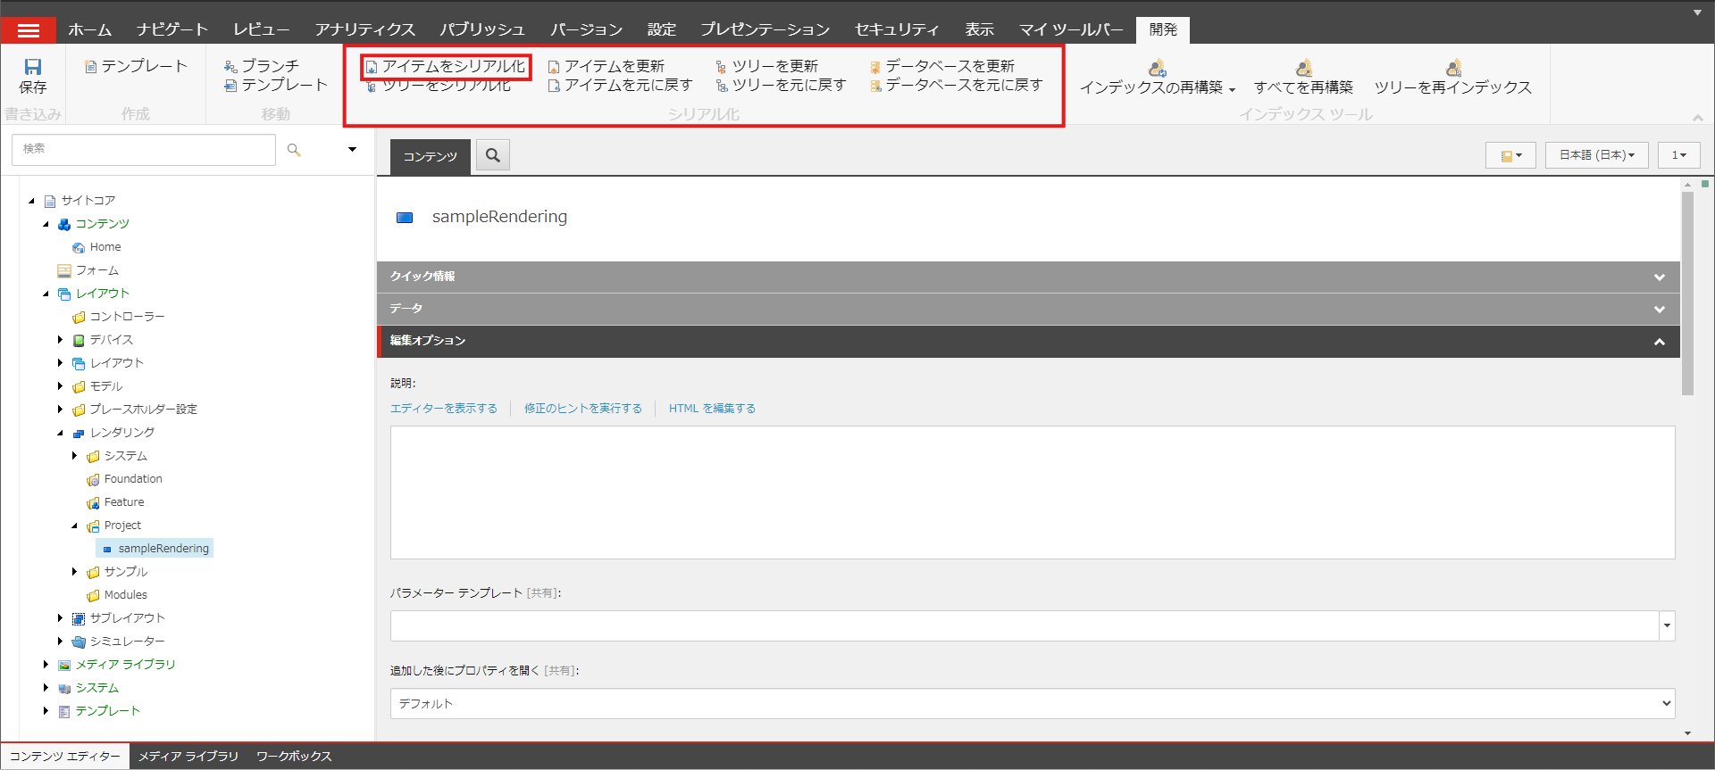Open パラメーター テンプレート dropdown arrow
Screen dimensions: 1715x770
coord(1667,625)
